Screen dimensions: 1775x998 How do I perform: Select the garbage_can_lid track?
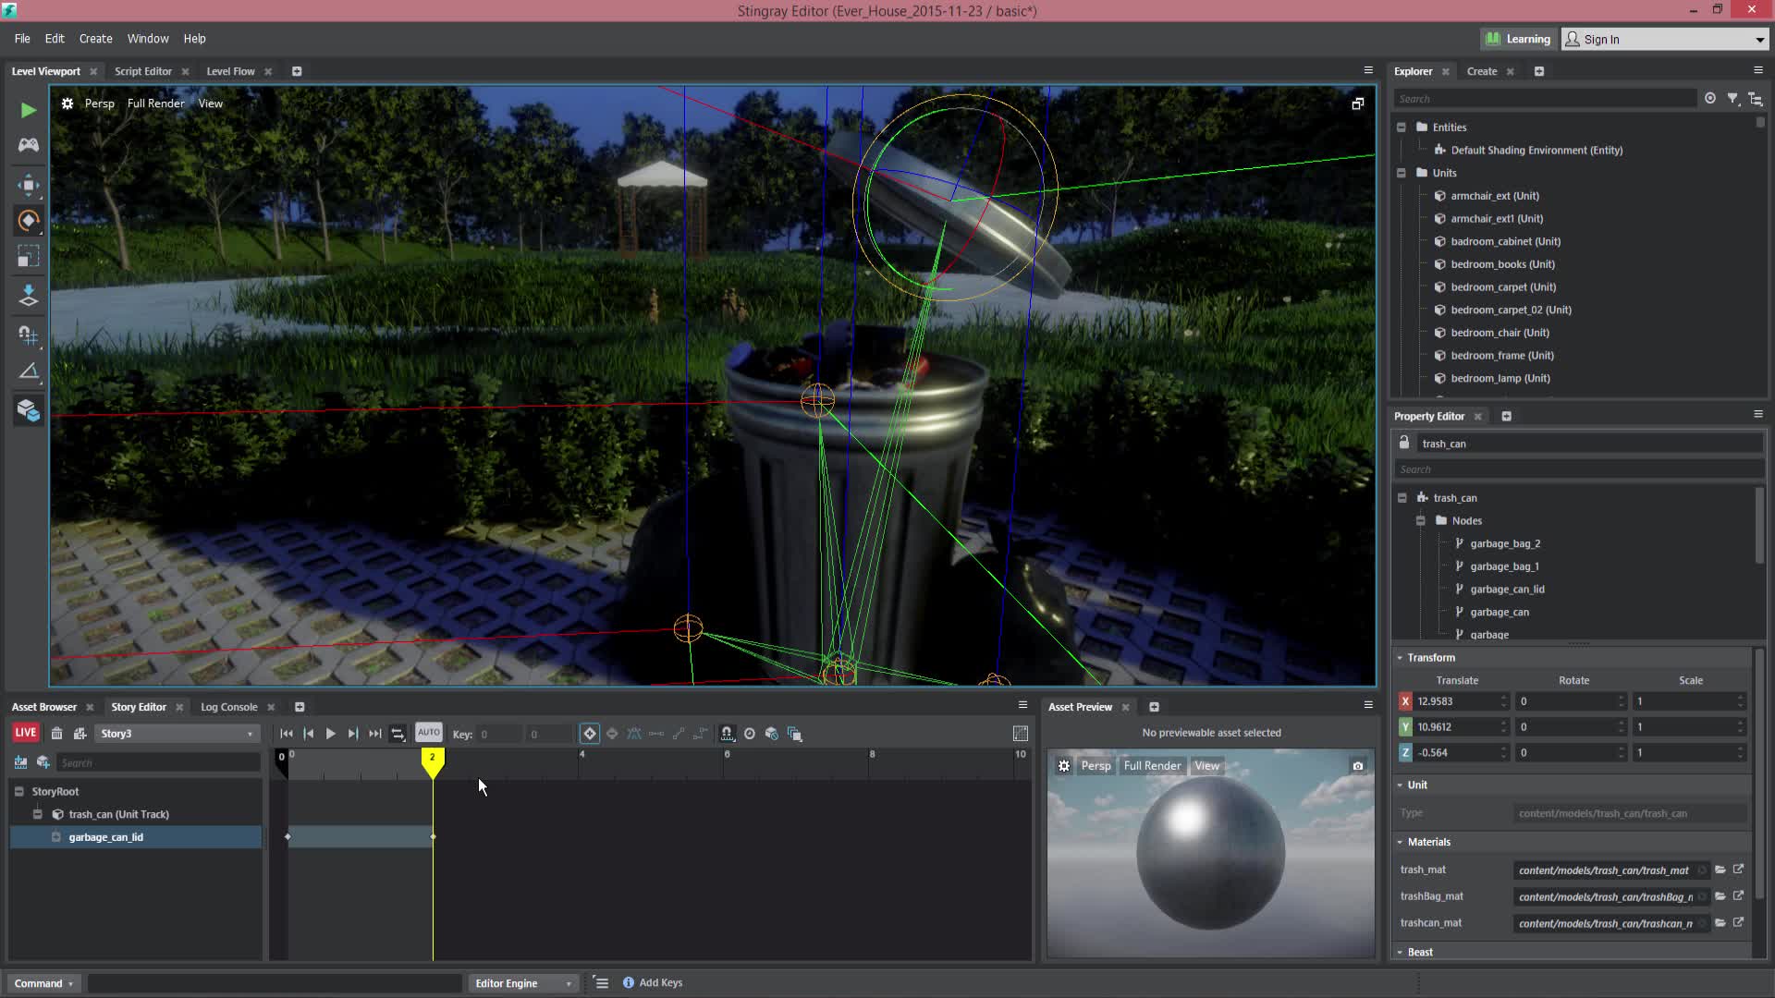136,837
